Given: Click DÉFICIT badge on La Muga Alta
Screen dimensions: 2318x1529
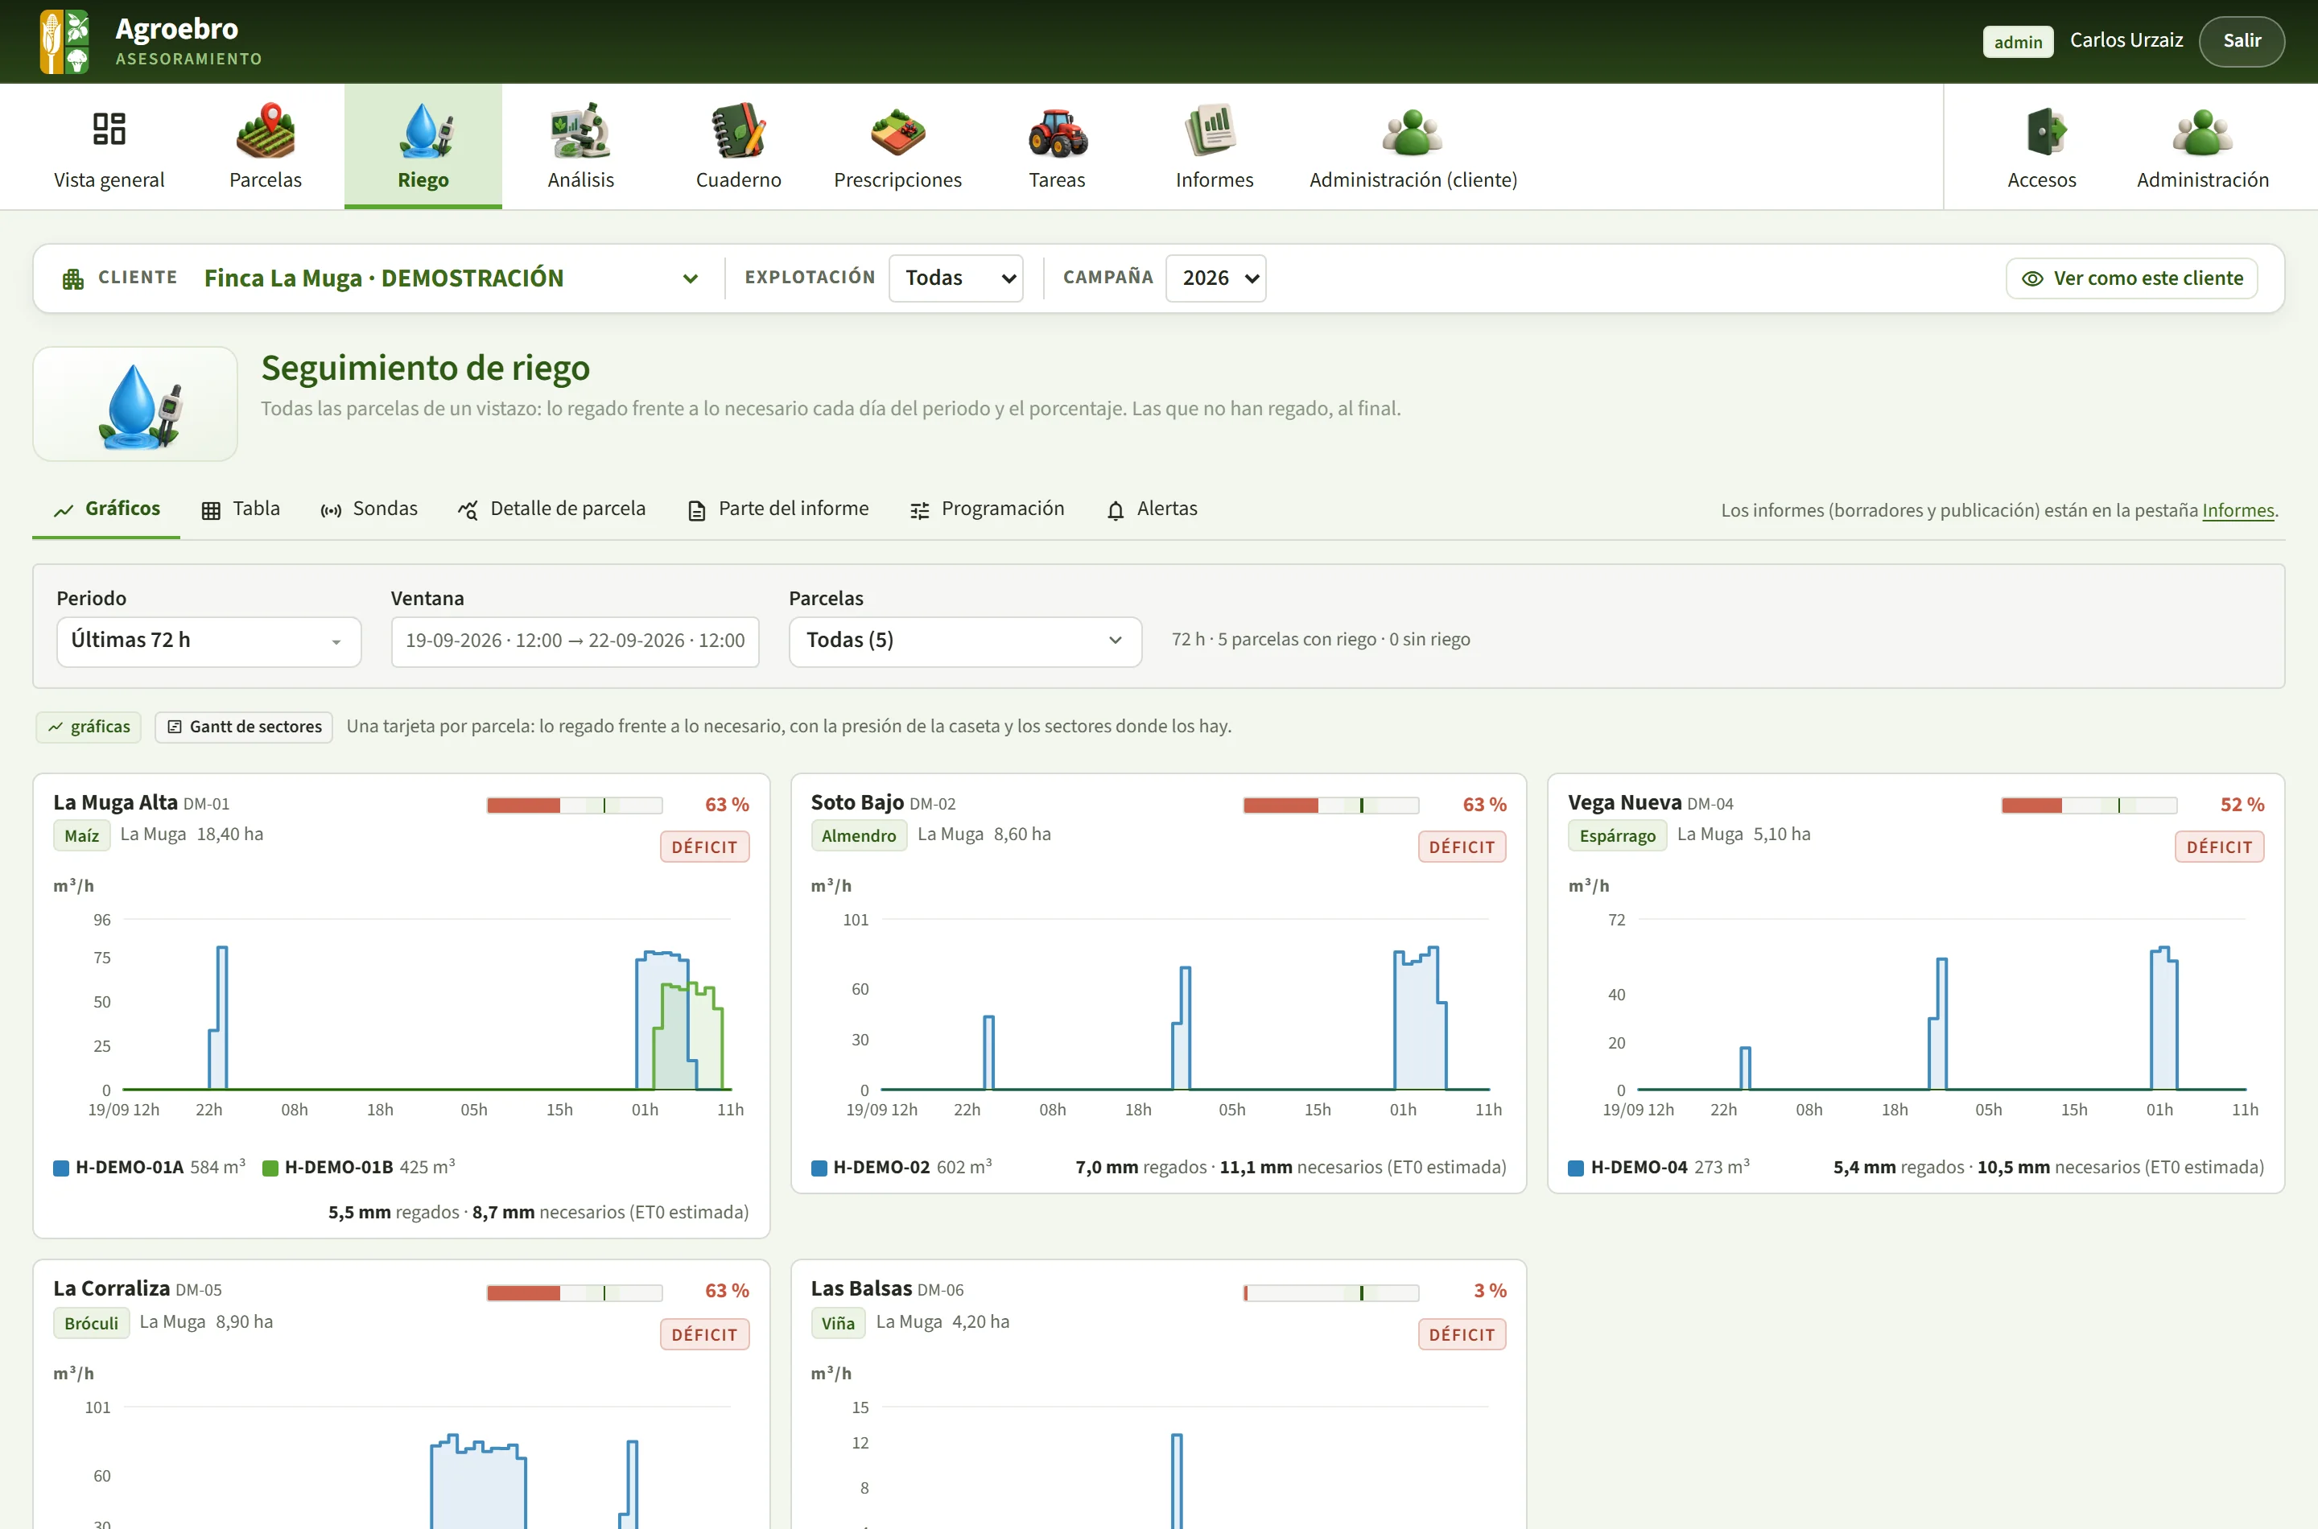Looking at the screenshot, I should [704, 847].
